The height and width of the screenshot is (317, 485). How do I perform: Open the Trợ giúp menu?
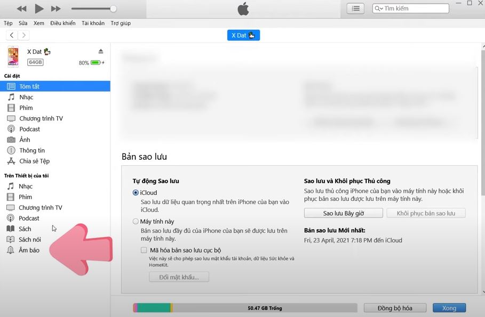pos(121,23)
